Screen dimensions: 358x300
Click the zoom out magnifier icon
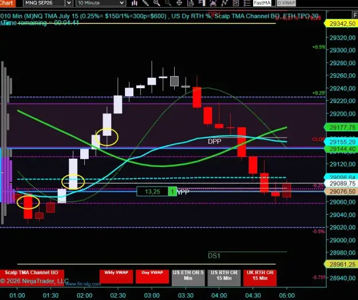pos(168,3)
